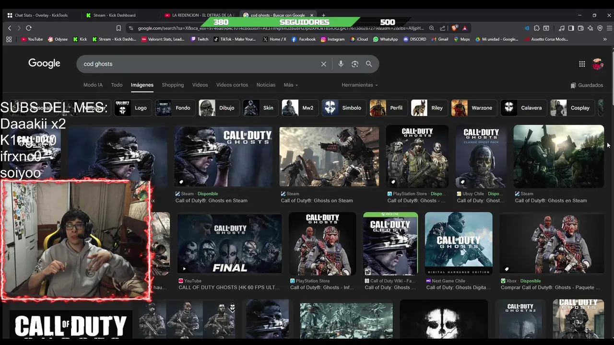Image resolution: width=614 pixels, height=345 pixels.
Task: Switch to the Videos tab
Action: [200, 85]
